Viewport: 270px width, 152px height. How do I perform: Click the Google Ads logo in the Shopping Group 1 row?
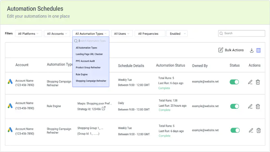[10, 130]
